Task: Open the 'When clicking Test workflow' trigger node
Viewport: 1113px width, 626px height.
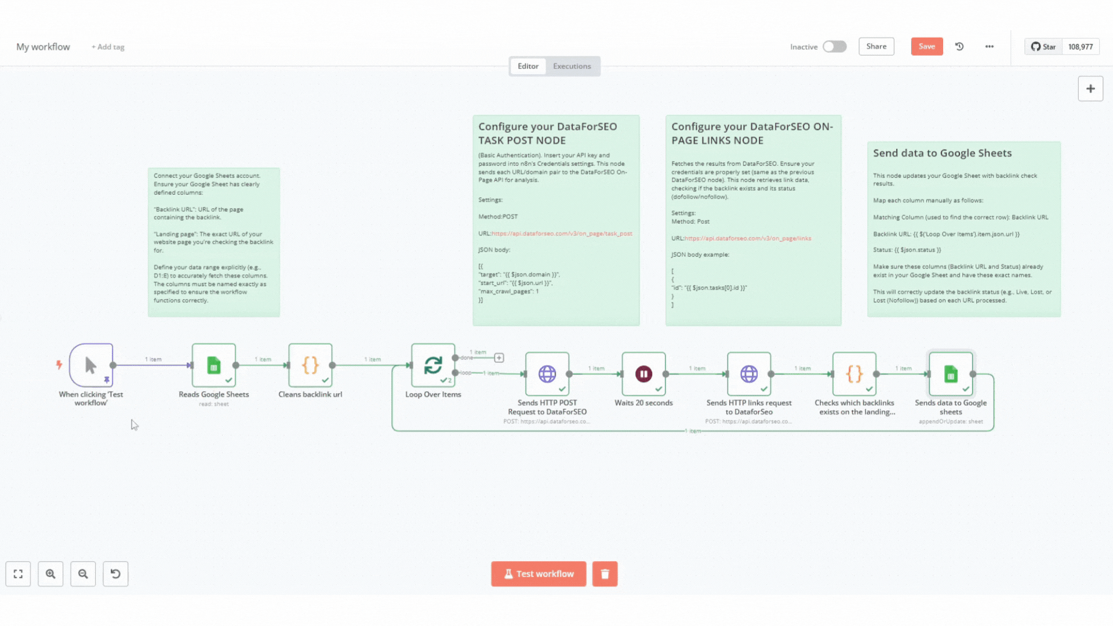Action: (x=91, y=365)
